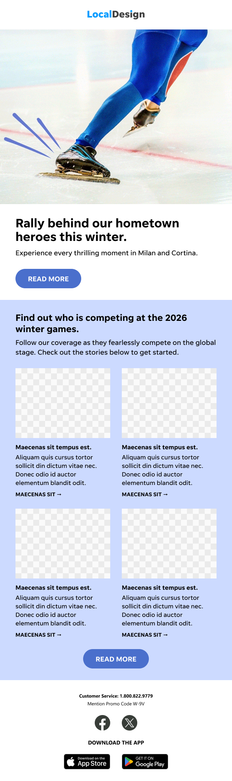Open the top-left article placeholder thumbnail

click(x=63, y=403)
